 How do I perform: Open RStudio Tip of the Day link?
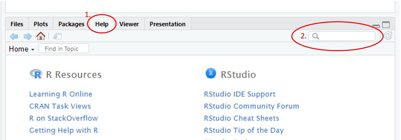pyautogui.click(x=244, y=130)
